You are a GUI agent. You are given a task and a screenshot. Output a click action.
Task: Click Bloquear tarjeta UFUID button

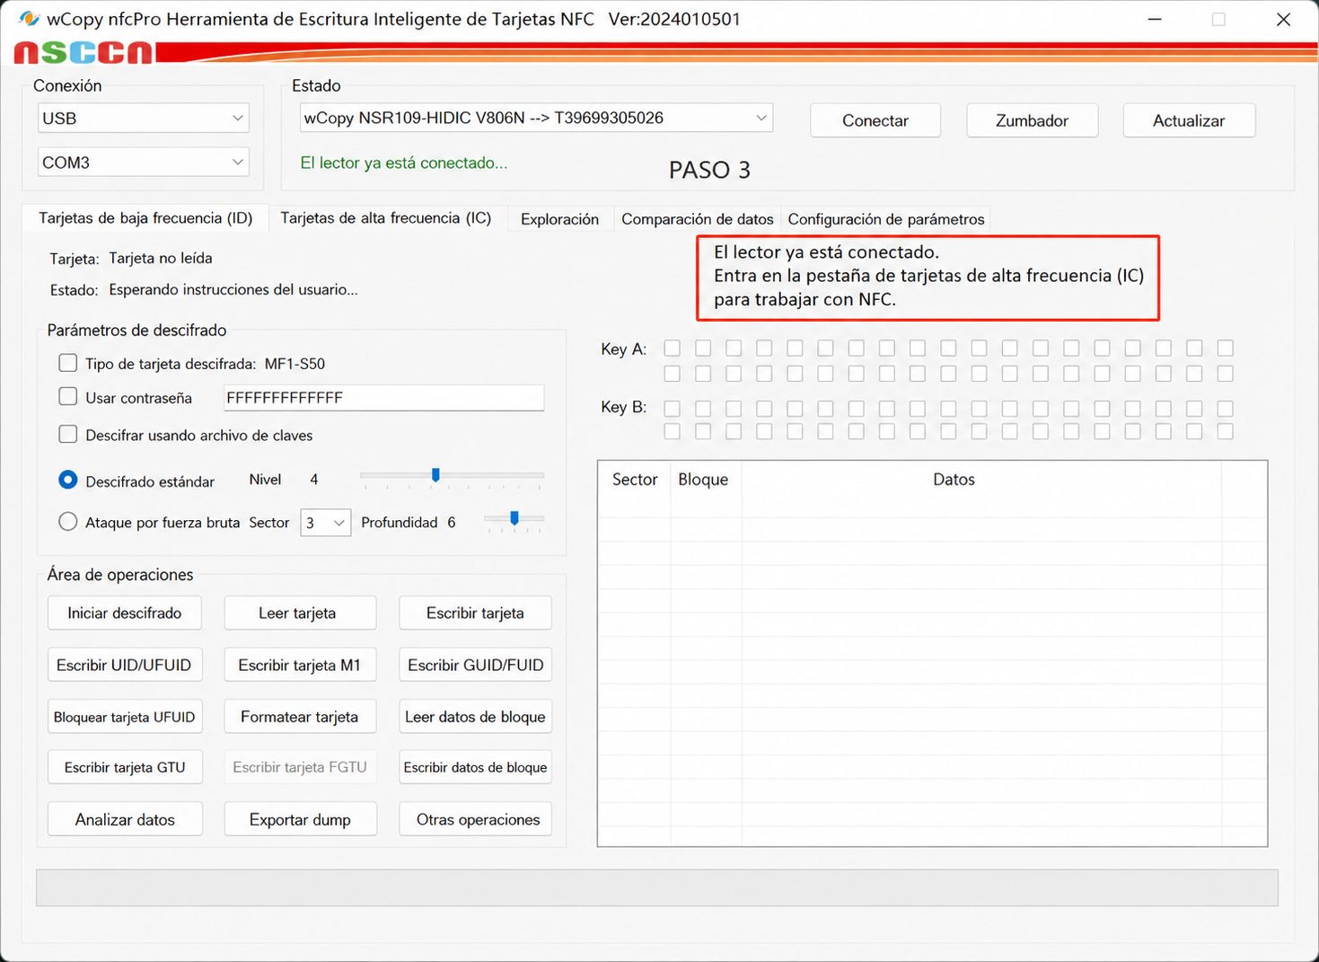pyautogui.click(x=125, y=717)
